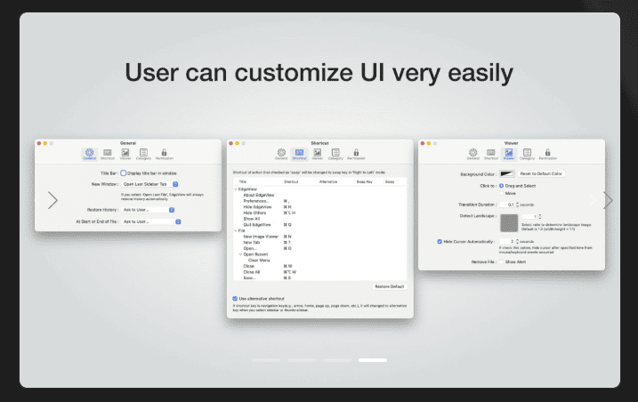Select Clear Menu row
Viewport: 638px width, 402px height.
click(x=319, y=260)
